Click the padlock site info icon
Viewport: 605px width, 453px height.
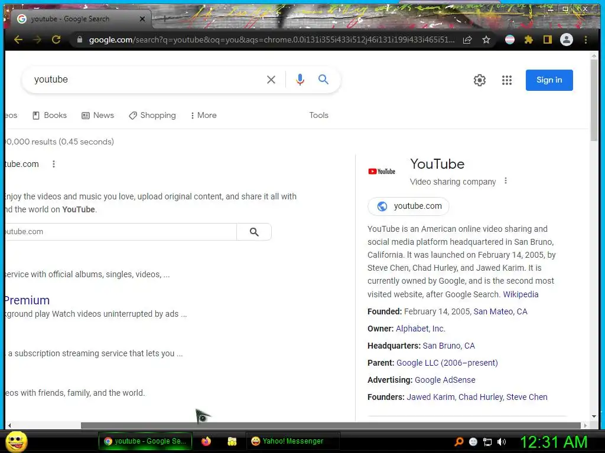pos(80,40)
